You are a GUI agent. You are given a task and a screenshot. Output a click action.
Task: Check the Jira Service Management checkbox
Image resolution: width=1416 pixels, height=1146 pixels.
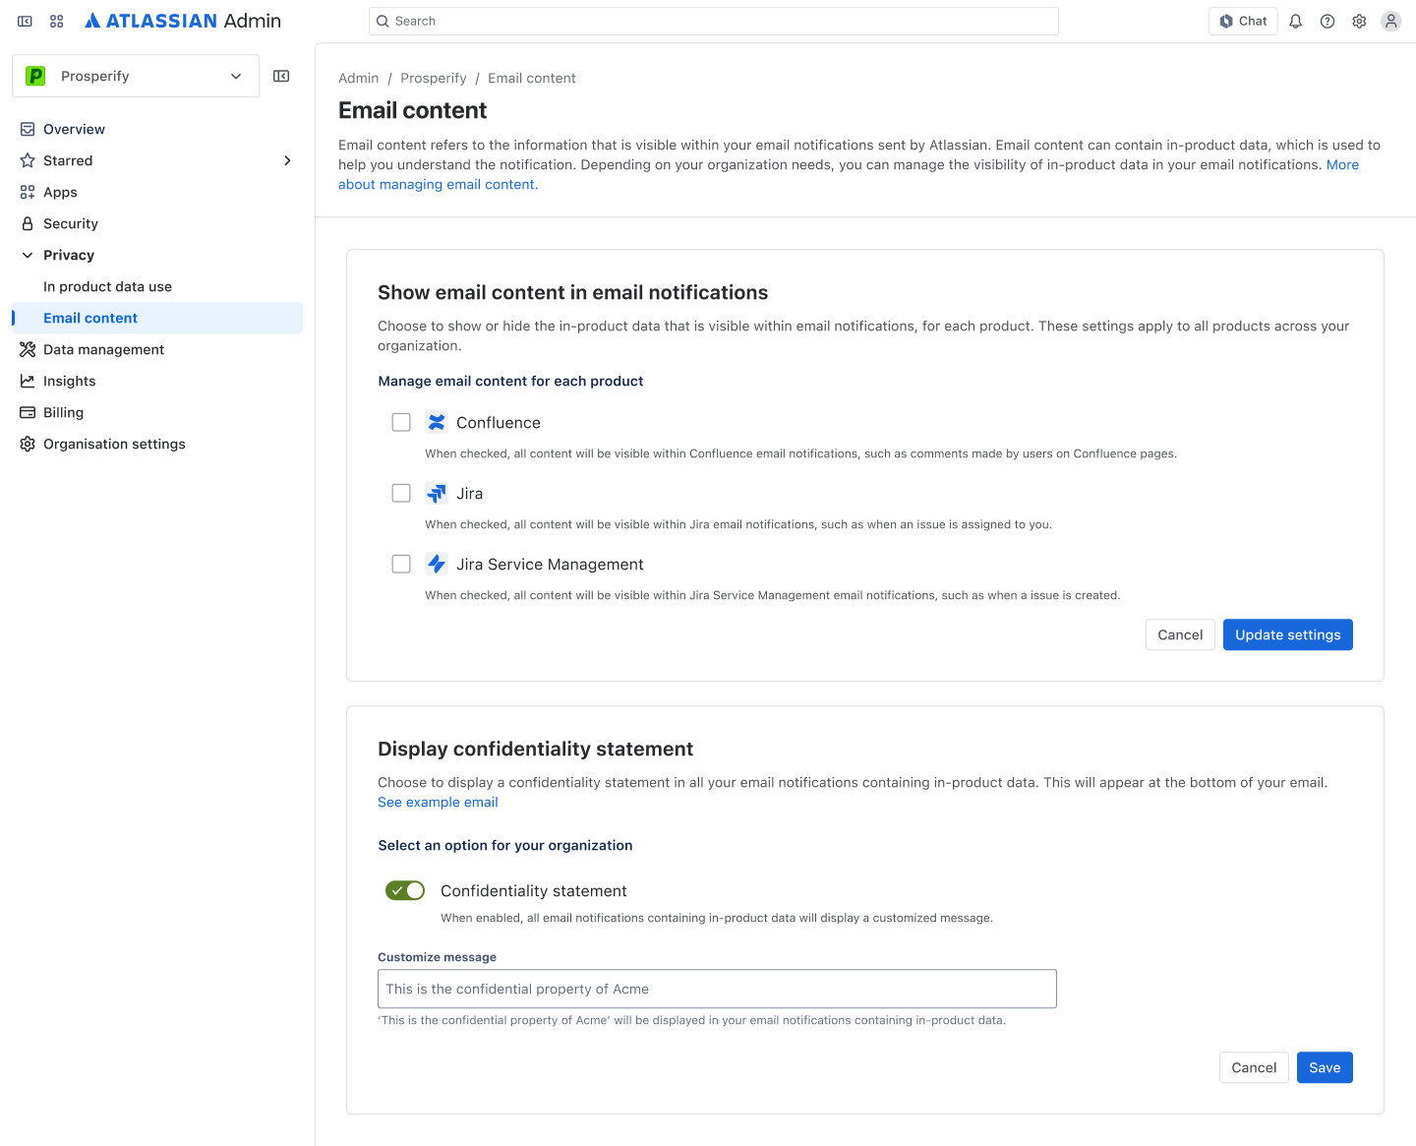coord(401,564)
